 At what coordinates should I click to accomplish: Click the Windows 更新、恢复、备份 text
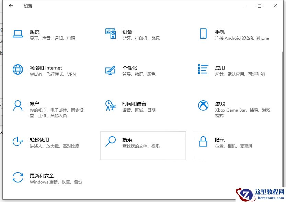56,182
